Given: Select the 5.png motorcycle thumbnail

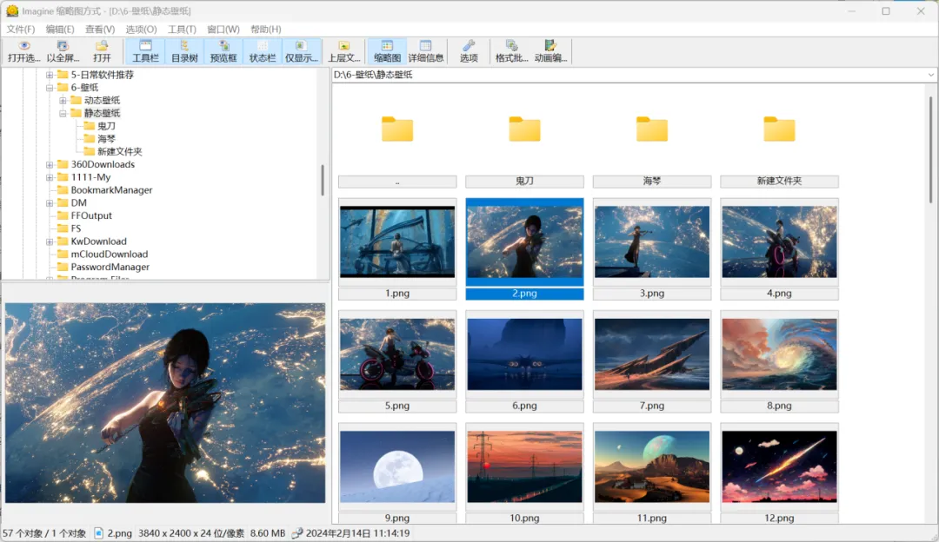Looking at the screenshot, I should point(397,354).
